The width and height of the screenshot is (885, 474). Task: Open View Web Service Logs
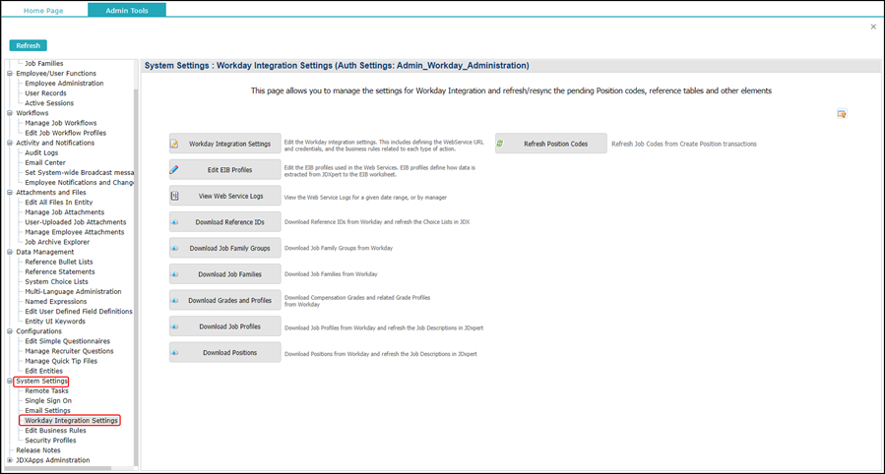click(x=225, y=196)
